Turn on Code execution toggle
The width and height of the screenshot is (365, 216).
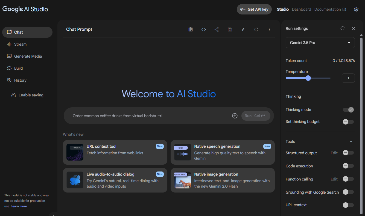pos(348,166)
